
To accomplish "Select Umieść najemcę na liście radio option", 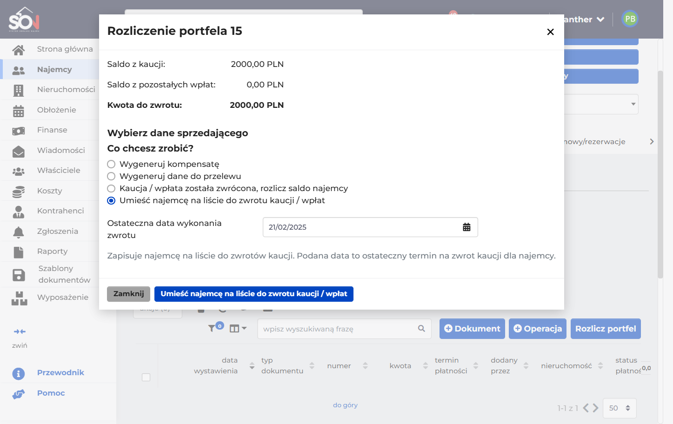I will tap(111, 200).
